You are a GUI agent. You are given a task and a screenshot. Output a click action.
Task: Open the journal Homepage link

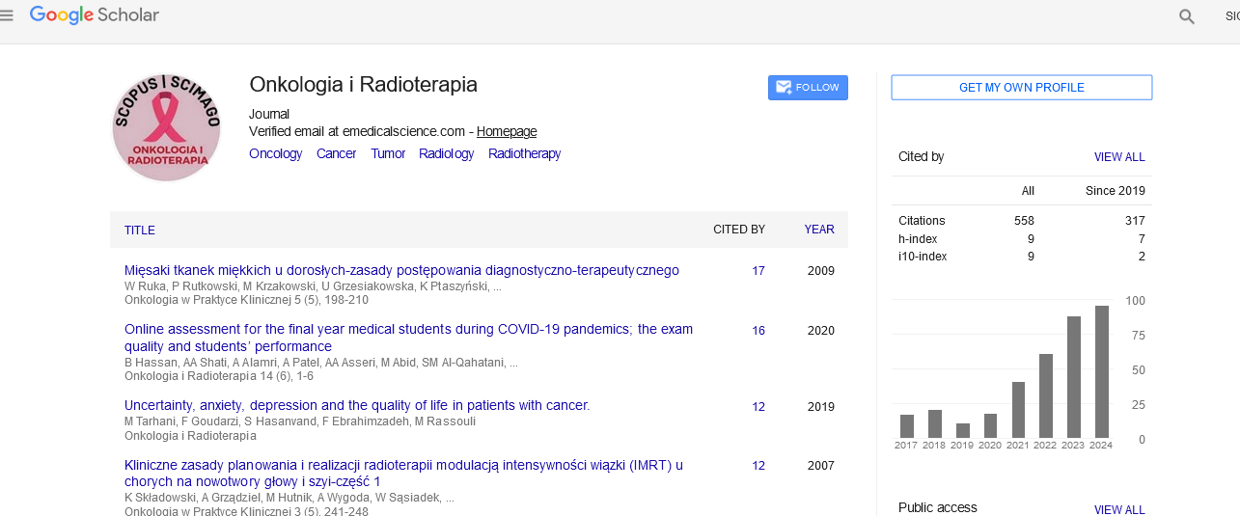click(507, 132)
